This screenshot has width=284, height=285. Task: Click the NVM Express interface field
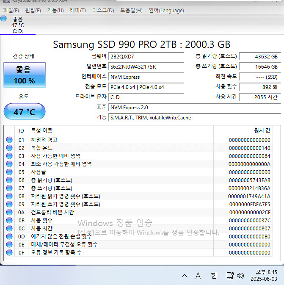[146, 77]
